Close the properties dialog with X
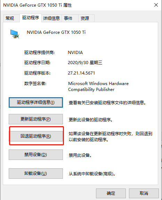This screenshot has height=200, width=162. [x=156, y=5]
